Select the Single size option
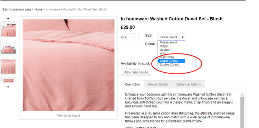Screen dimensions: 259x128 164,46
